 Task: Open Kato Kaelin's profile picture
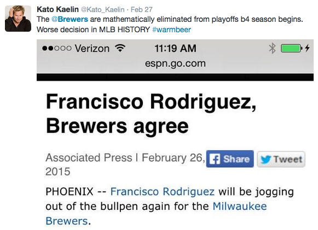[x=18, y=19]
